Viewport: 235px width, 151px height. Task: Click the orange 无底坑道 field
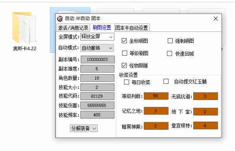(x=206, y=96)
